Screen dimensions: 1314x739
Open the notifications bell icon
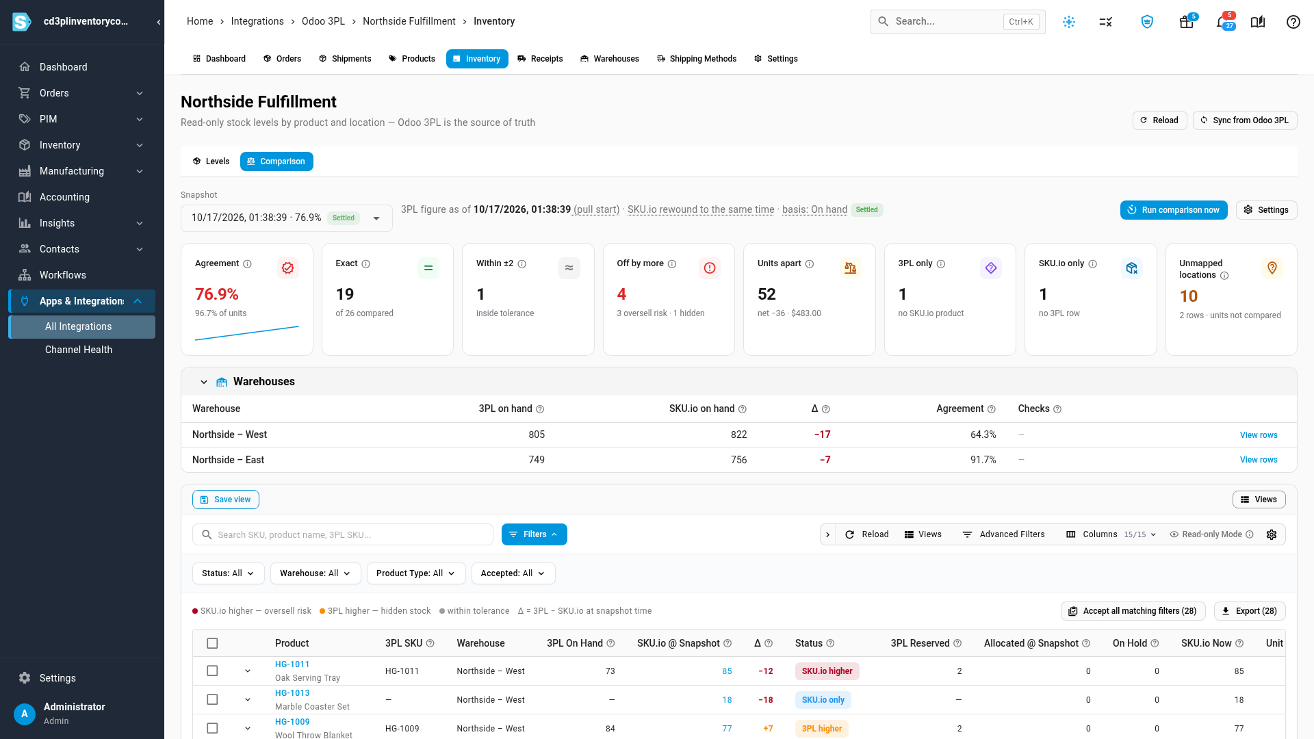1221,22
